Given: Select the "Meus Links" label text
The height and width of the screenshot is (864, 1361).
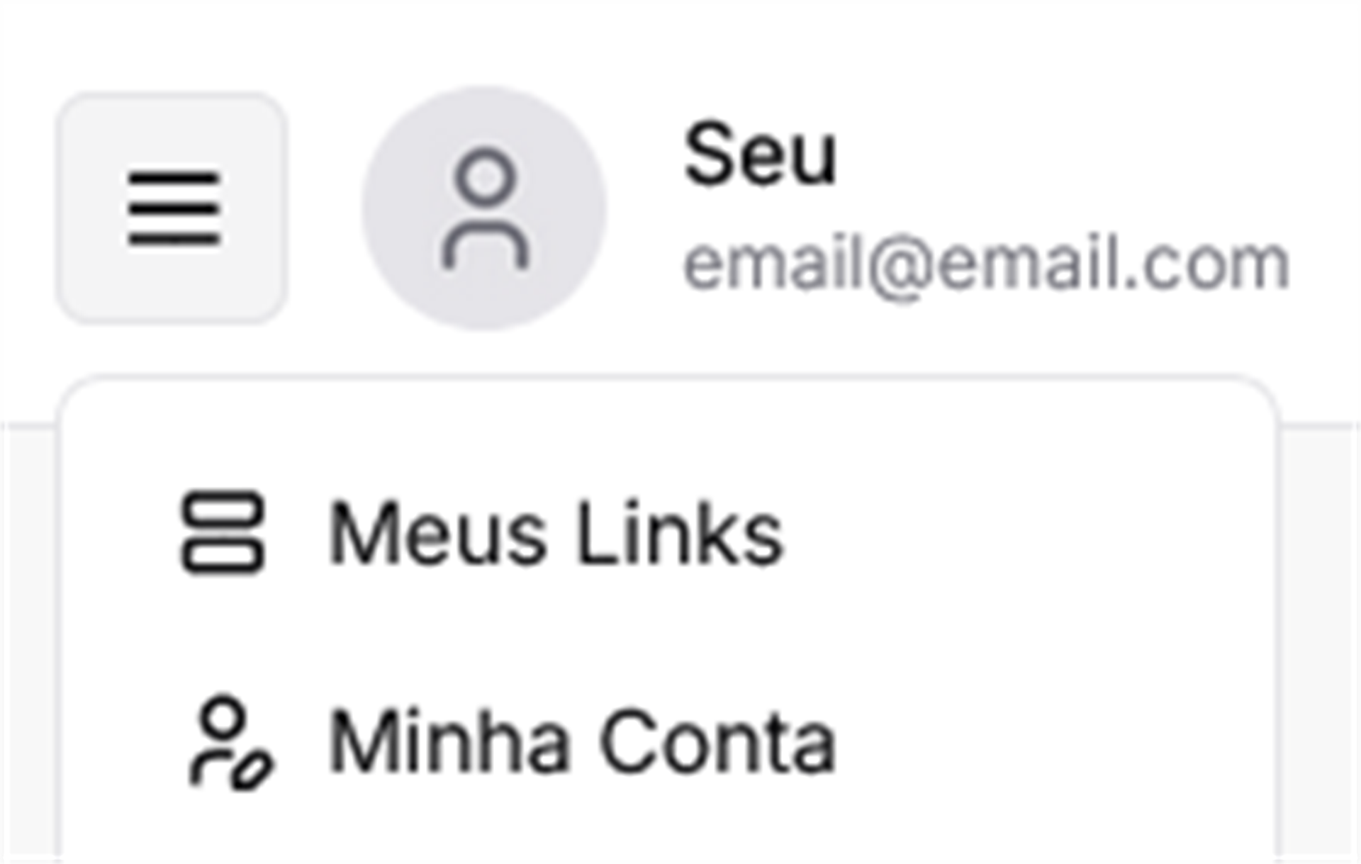Looking at the screenshot, I should coord(556,532).
